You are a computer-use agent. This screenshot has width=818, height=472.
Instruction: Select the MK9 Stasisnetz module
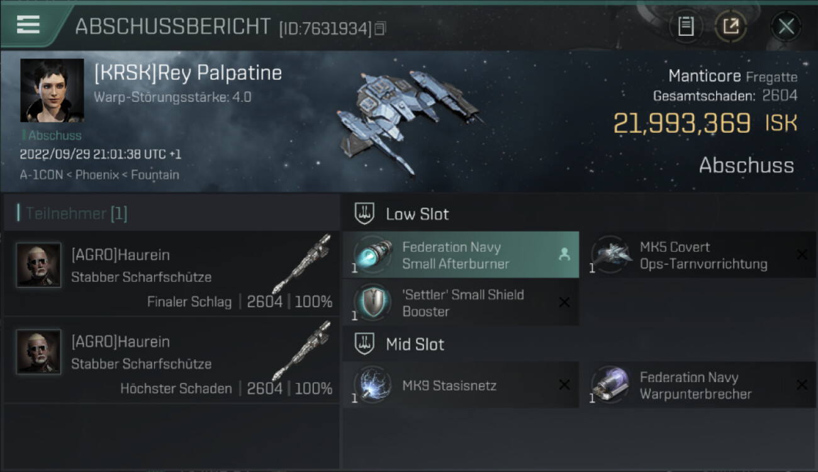pyautogui.click(x=461, y=385)
